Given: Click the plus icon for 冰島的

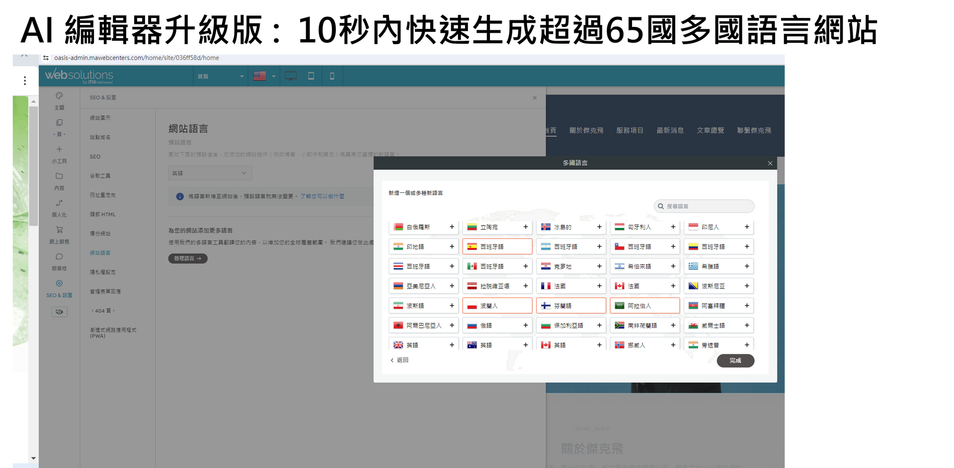Looking at the screenshot, I should point(599,227).
